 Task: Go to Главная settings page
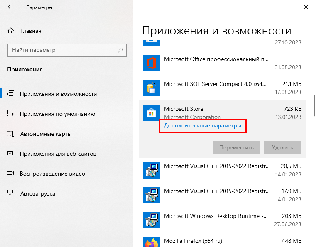[31, 31]
